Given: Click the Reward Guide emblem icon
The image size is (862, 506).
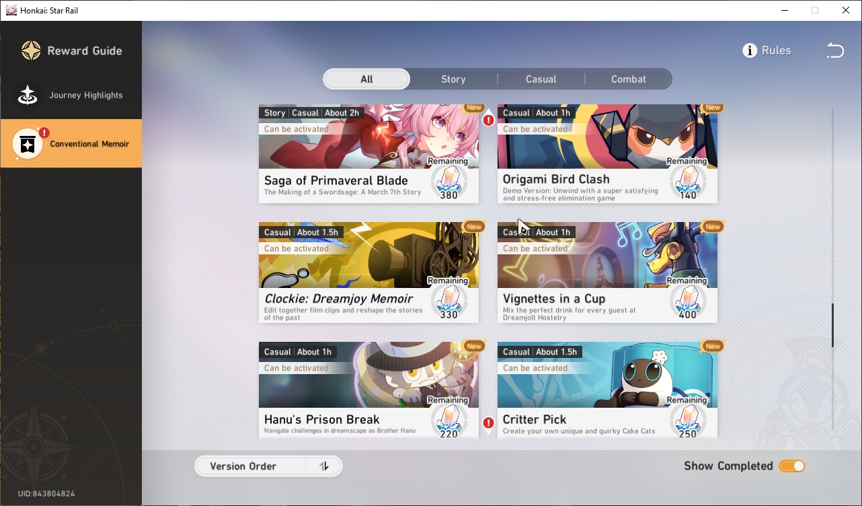Looking at the screenshot, I should (x=31, y=50).
